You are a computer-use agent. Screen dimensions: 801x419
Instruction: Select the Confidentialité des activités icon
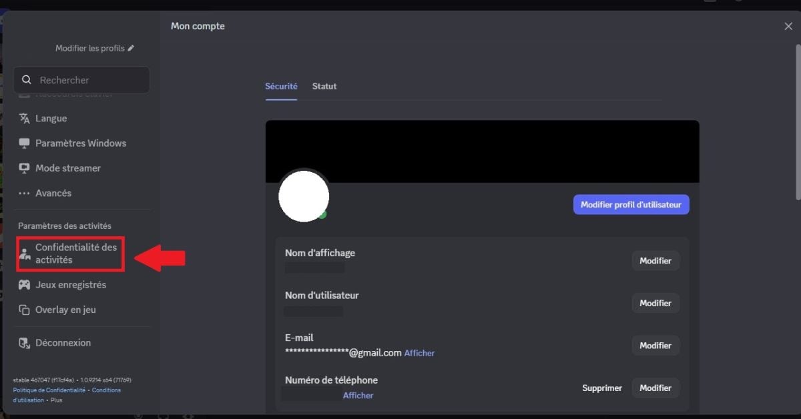[25, 253]
